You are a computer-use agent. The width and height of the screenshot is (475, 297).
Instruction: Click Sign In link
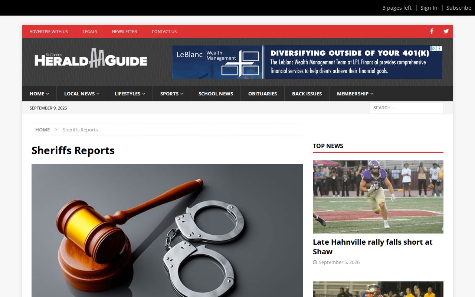click(429, 8)
